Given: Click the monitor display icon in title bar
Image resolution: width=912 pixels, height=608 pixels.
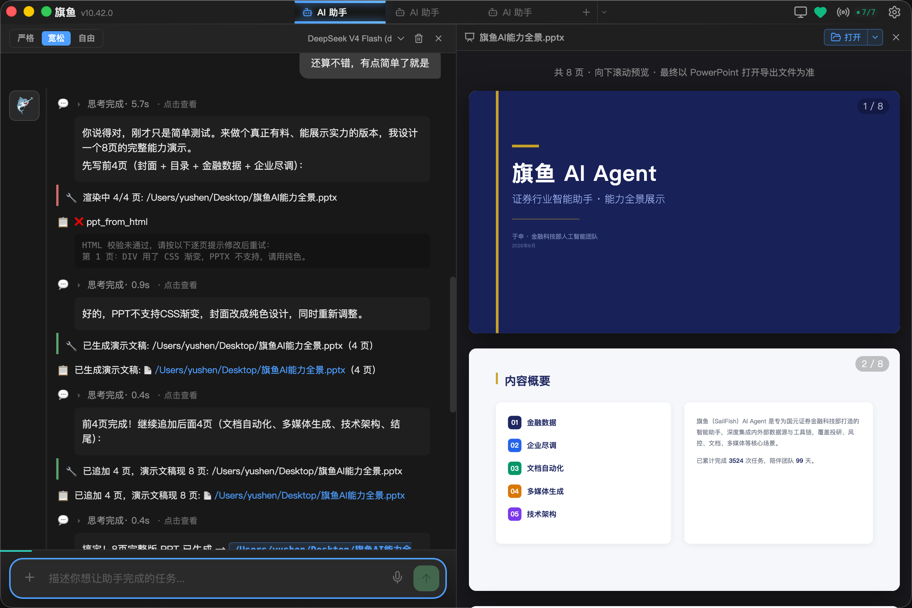Looking at the screenshot, I should (x=800, y=13).
